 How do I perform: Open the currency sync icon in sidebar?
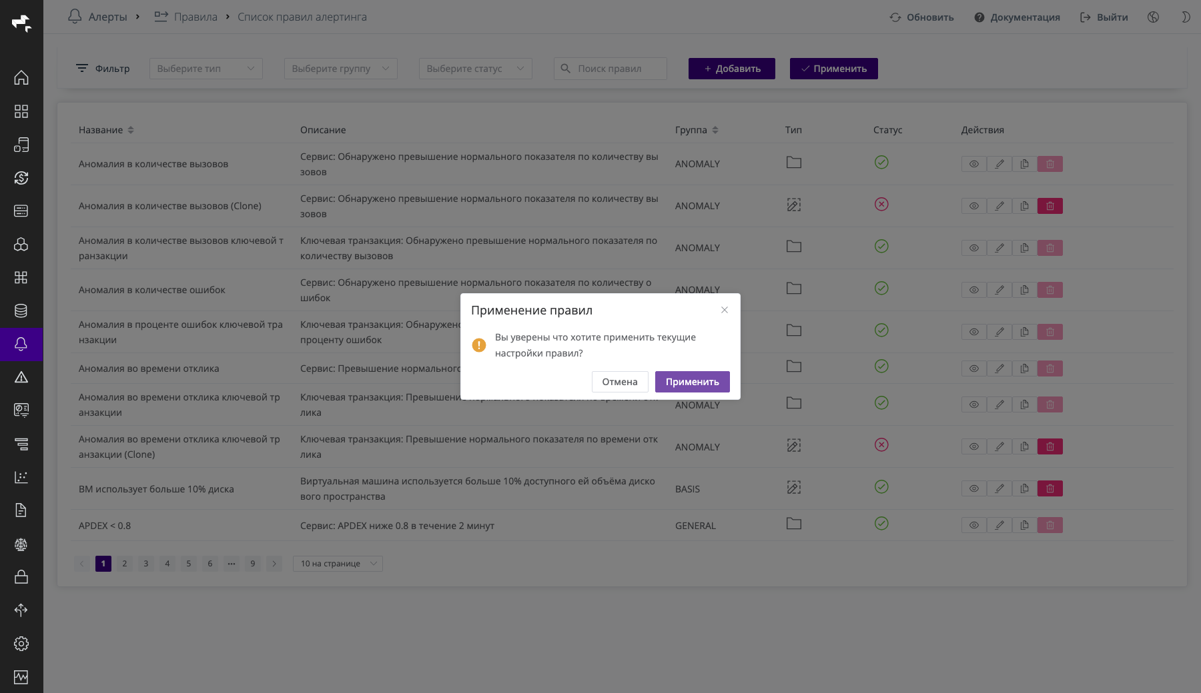pos(21,178)
